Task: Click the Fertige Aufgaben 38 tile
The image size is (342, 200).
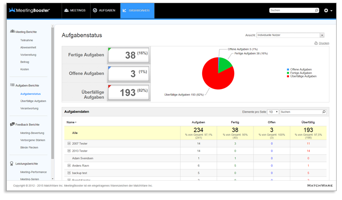Action: [x=129, y=55]
